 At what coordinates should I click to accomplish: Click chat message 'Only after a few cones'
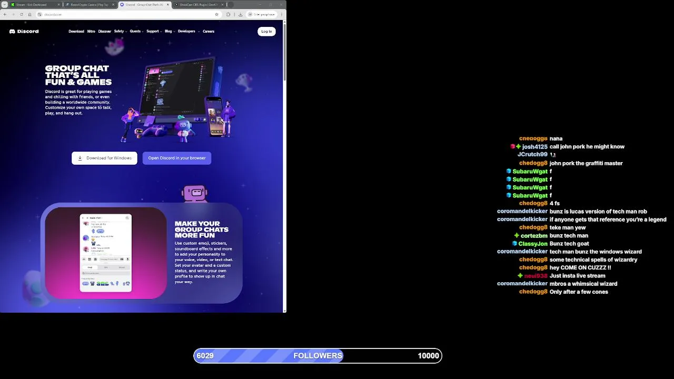(579, 292)
